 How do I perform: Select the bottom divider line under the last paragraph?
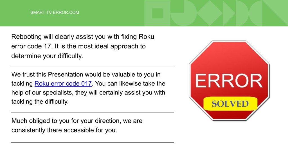(x=92, y=142)
